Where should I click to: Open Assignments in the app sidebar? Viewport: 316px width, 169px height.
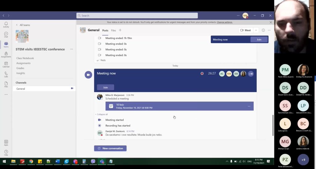(x=6, y=54)
